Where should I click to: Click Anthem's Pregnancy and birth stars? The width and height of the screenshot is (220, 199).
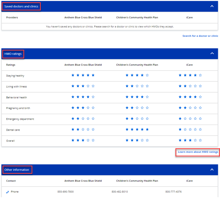tap(83, 108)
